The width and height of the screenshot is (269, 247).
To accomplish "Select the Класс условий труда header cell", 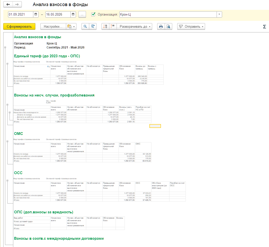I will (x=32, y=222).
